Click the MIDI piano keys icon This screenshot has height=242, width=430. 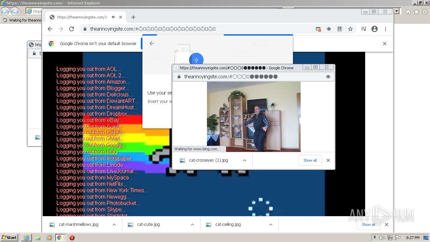[x=340, y=29]
